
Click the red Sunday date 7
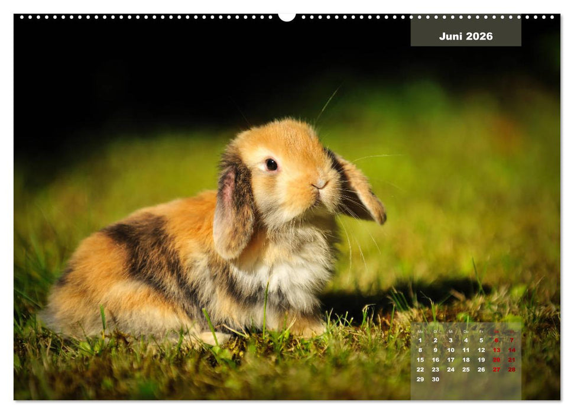click(x=512, y=340)
